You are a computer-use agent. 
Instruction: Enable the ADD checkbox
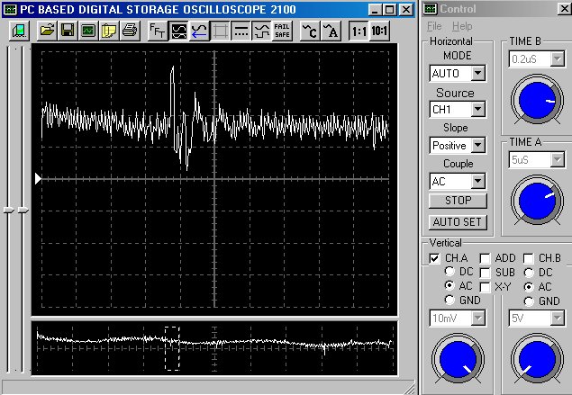pos(485,258)
